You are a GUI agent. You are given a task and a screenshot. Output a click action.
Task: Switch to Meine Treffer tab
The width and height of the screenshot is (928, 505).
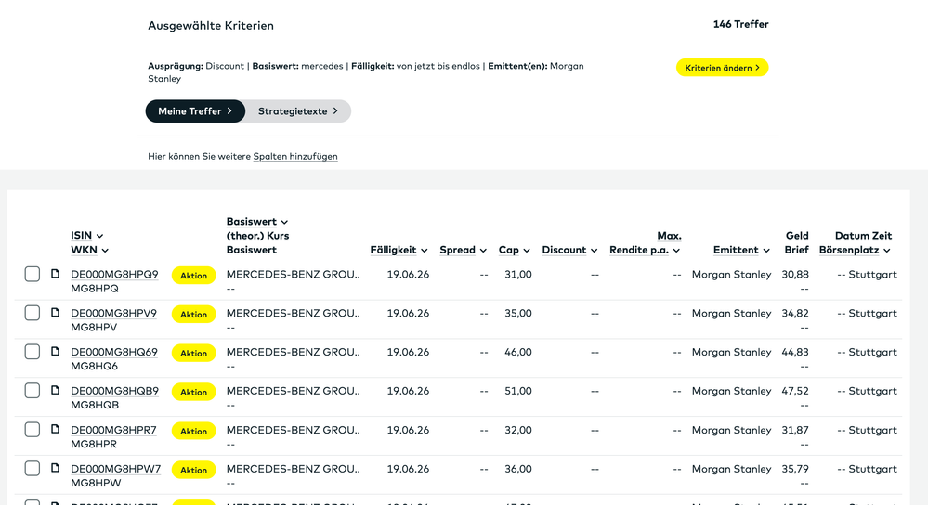pyautogui.click(x=195, y=111)
